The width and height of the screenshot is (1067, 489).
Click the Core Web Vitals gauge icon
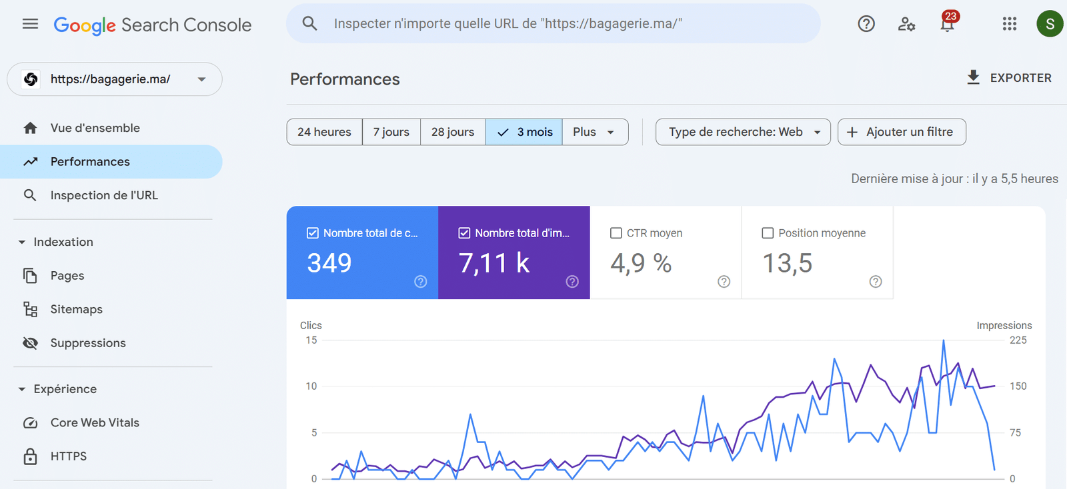pyautogui.click(x=30, y=423)
